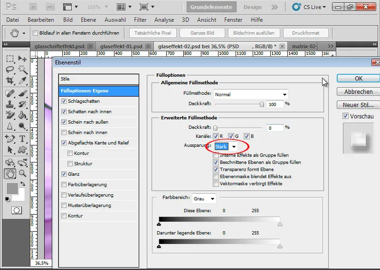Open the Bearbeiten menu
Screen dimensions: 380x270
[x=41, y=20]
